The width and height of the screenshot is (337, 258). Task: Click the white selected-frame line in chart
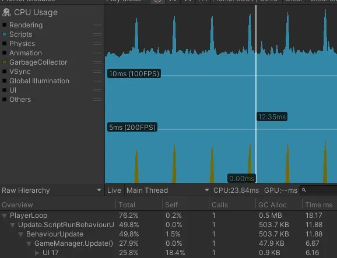pyautogui.click(x=256, y=94)
